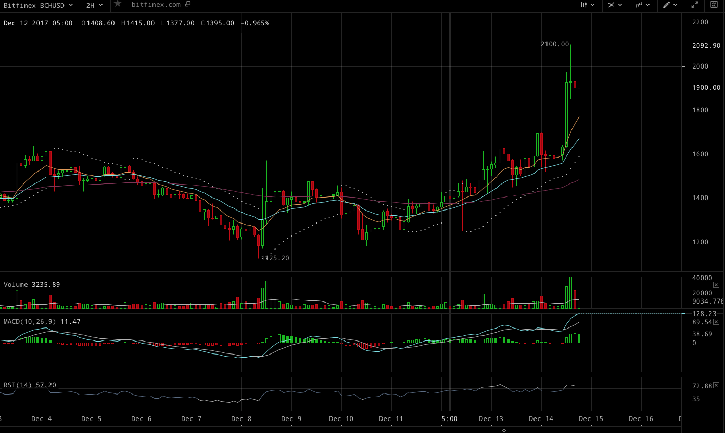This screenshot has width=725, height=433.
Task: Click the chart panel icon at top right
Action: (x=715, y=5)
